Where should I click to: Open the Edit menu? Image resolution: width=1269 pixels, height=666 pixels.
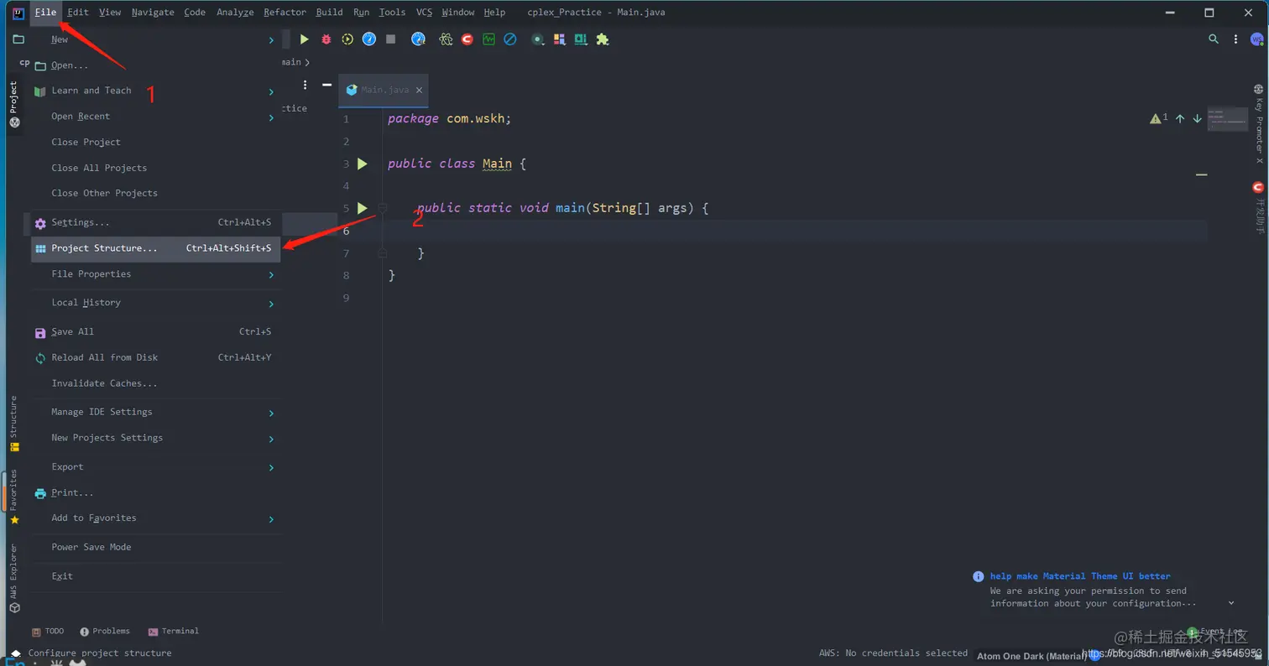(x=77, y=13)
